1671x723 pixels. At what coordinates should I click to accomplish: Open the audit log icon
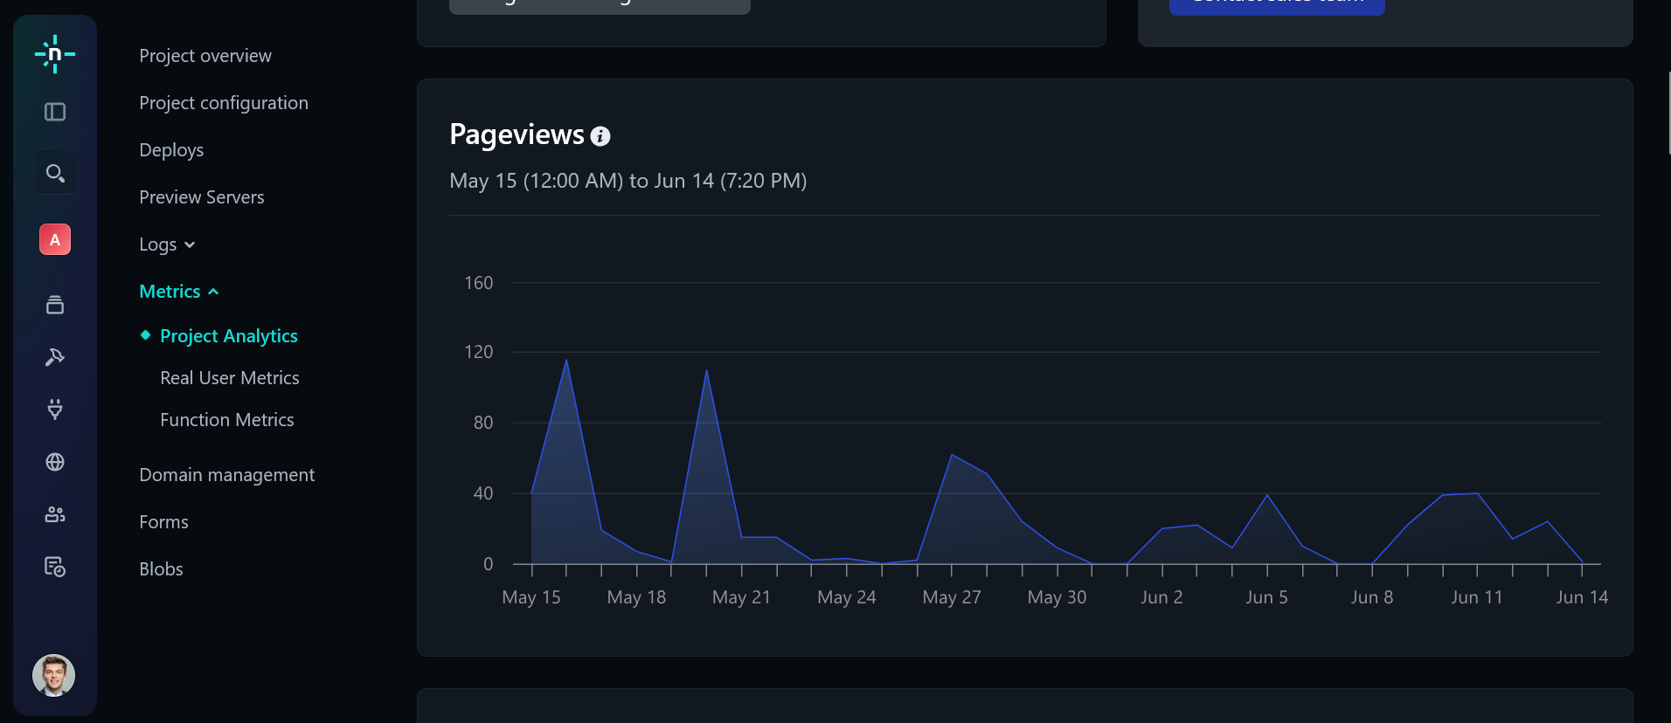[54, 567]
